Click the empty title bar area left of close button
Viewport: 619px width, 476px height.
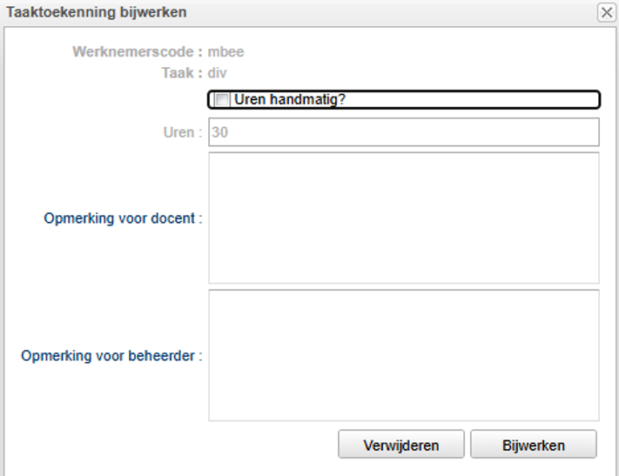[392, 12]
